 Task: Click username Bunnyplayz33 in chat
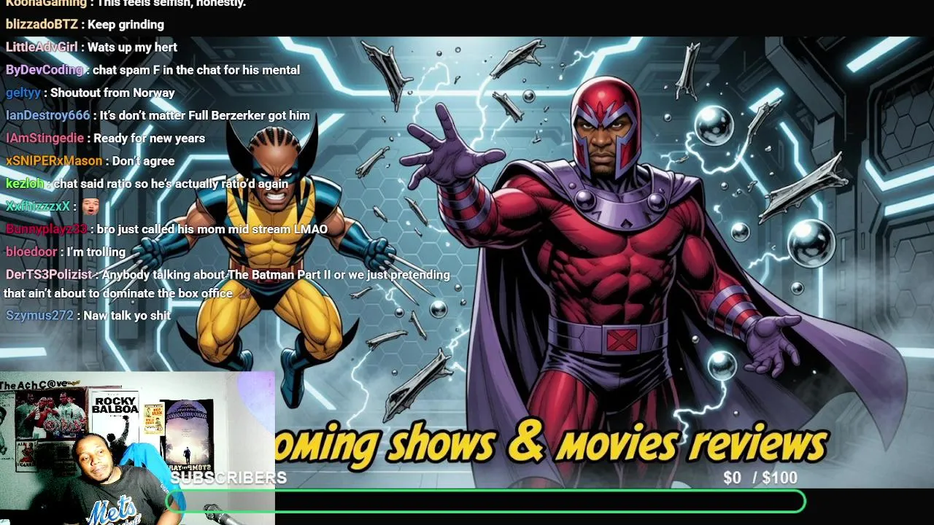(46, 229)
